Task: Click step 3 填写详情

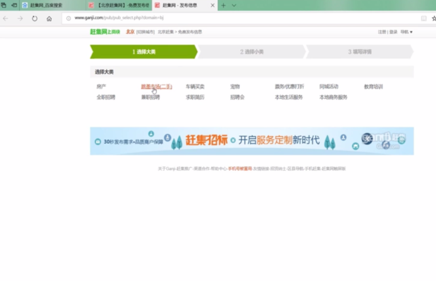Action: coord(360,52)
